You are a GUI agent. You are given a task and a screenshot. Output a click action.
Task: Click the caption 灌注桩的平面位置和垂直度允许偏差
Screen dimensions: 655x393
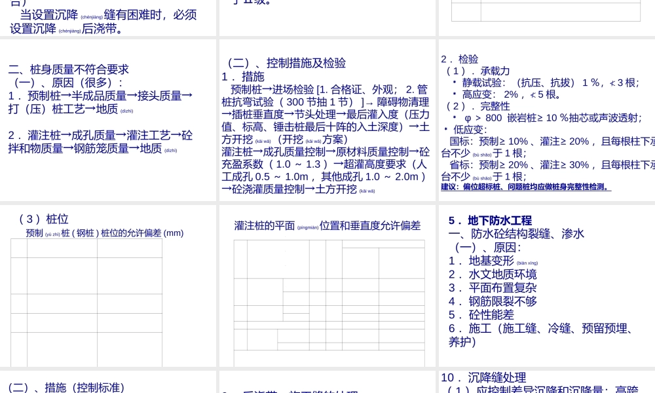pos(327,226)
